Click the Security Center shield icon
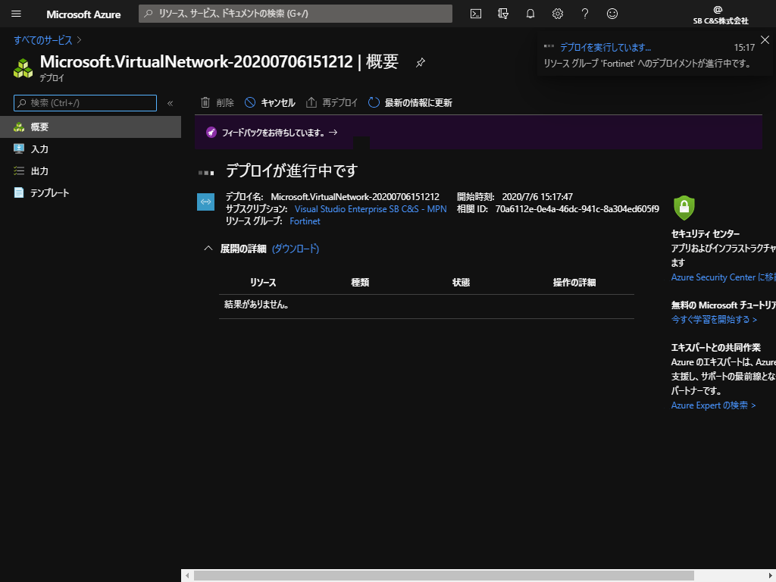This screenshot has width=776, height=582. coord(684,208)
